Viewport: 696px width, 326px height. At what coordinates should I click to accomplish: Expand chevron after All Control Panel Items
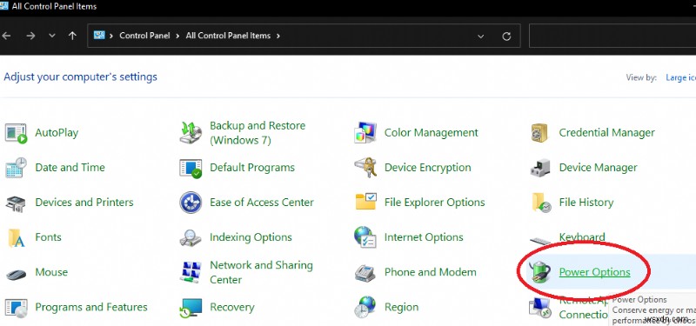click(x=278, y=36)
